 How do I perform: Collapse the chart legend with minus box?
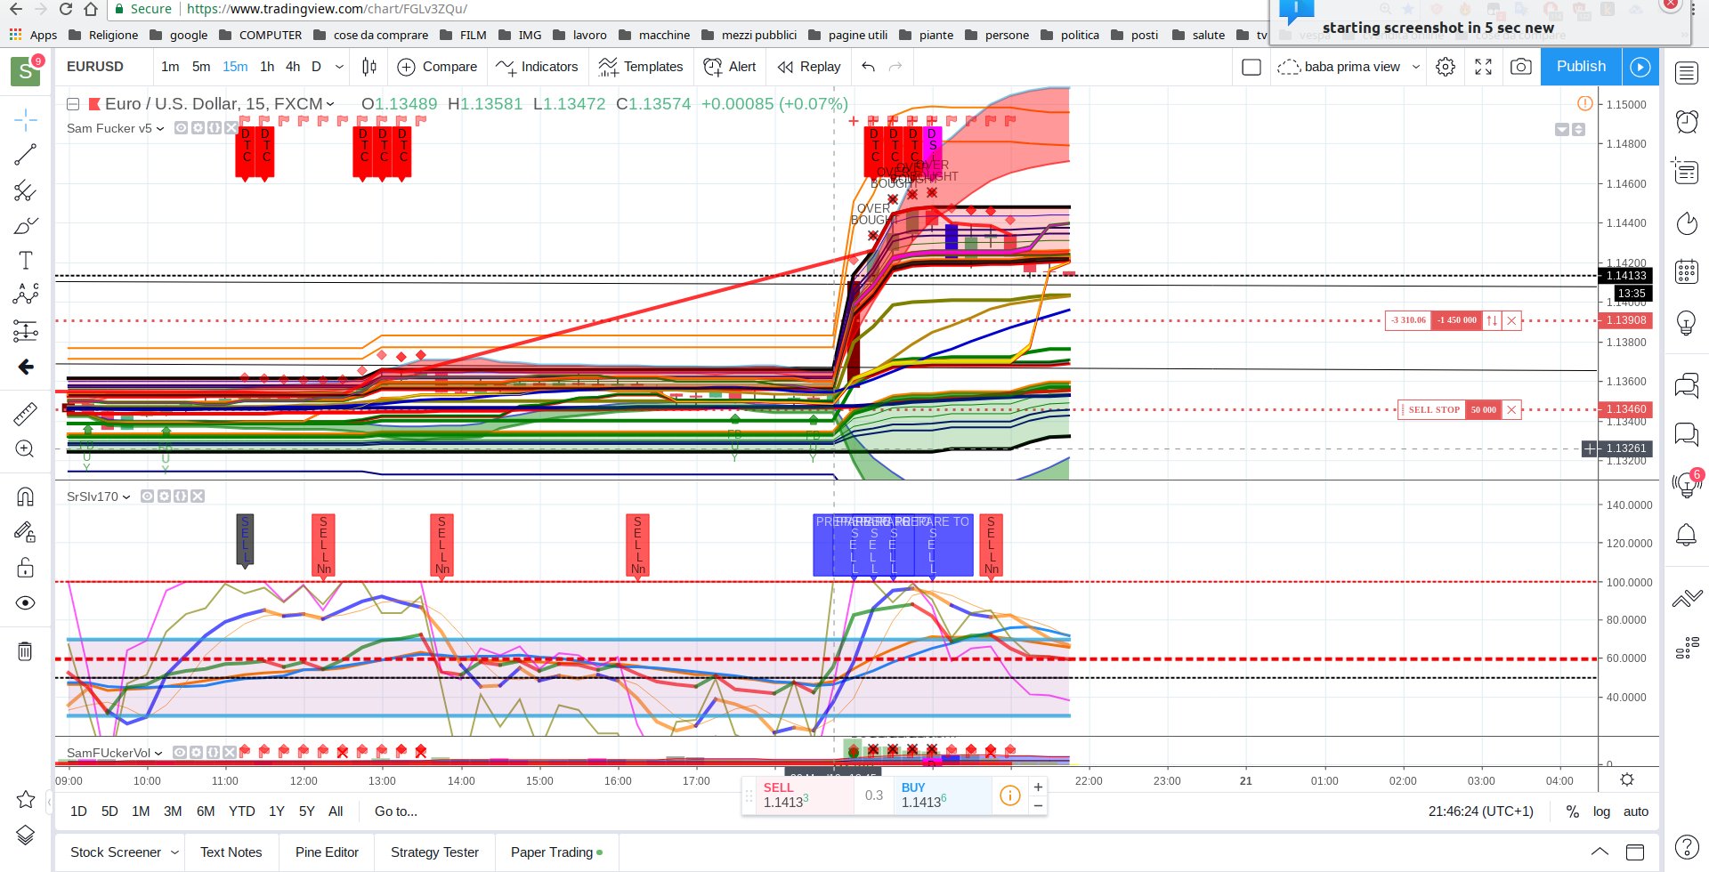(74, 104)
